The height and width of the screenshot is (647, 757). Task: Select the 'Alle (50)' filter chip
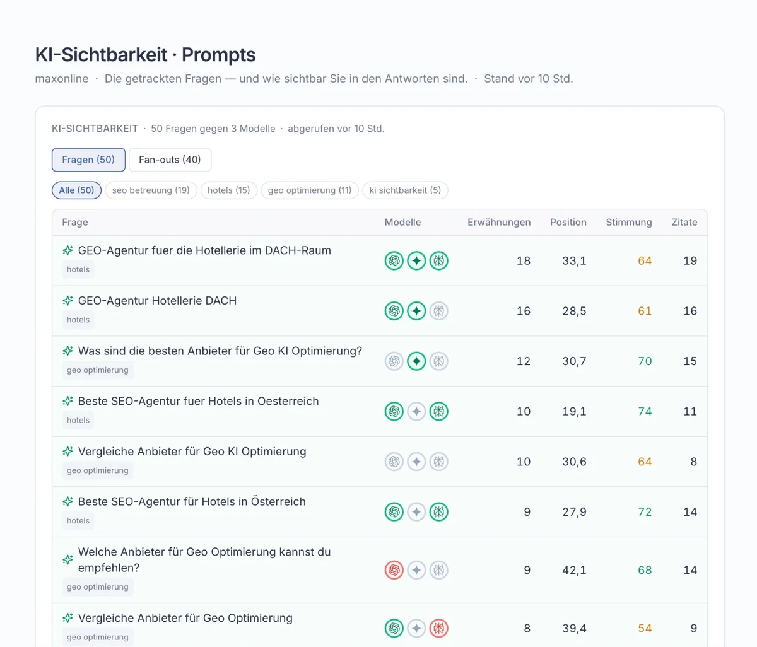coord(76,190)
